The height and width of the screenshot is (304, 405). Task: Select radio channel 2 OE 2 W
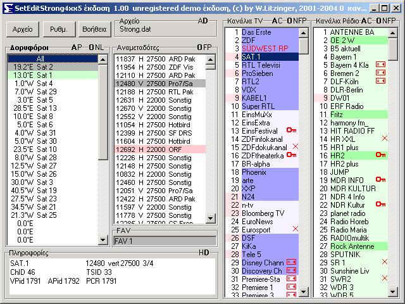[x=351, y=41]
